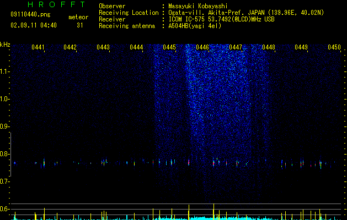Click the 0444 time marker

(x=136, y=47)
